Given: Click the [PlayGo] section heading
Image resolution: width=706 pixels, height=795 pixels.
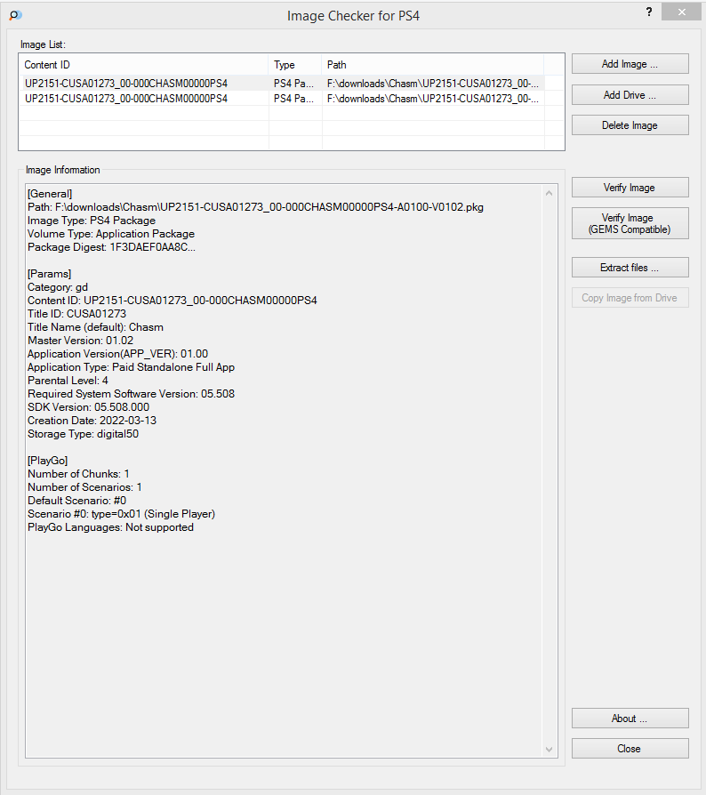Looking at the screenshot, I should point(48,461).
